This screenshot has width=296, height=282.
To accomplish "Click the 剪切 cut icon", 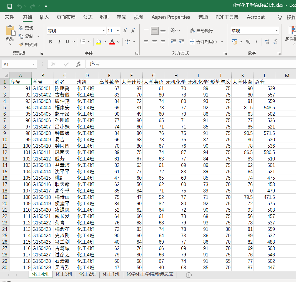I will (21, 28).
